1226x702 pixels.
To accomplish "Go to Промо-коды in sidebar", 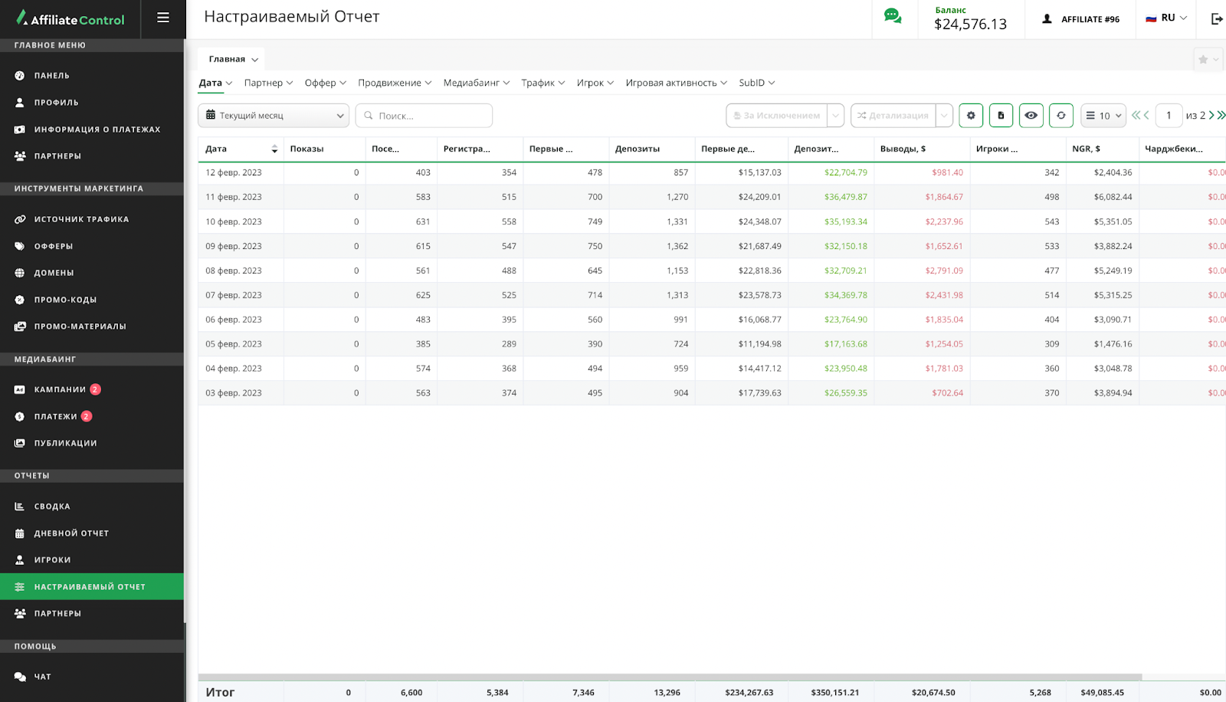I will click(x=65, y=300).
